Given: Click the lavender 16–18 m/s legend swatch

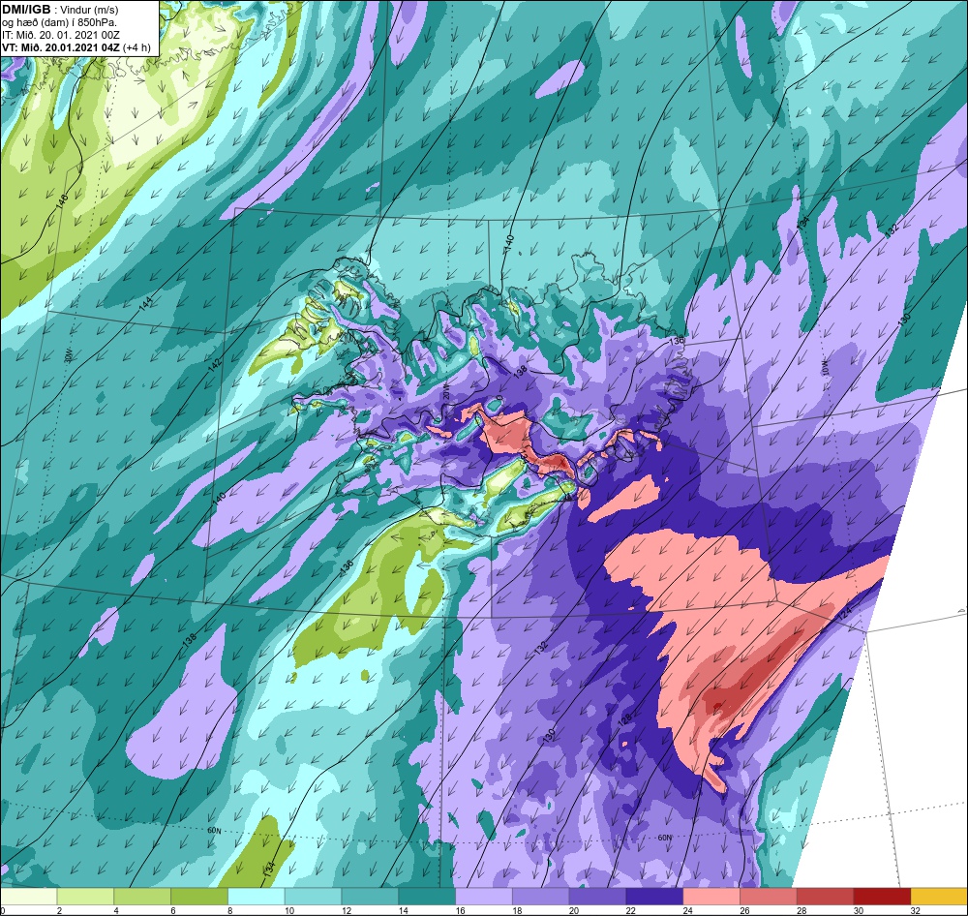Looking at the screenshot, I should point(483,897).
